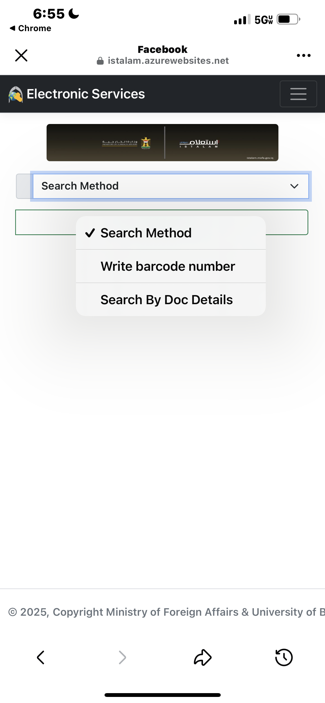Image resolution: width=325 pixels, height=703 pixels.
Task: Tap the Electronic Services globe logo
Action: pos(15,94)
